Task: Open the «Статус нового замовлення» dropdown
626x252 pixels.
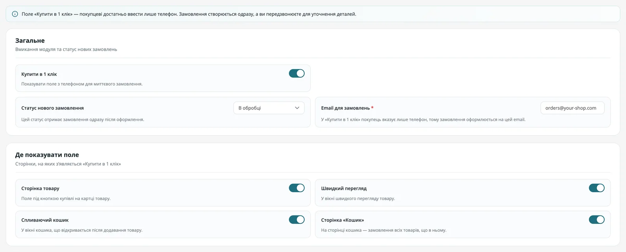Action: point(269,108)
